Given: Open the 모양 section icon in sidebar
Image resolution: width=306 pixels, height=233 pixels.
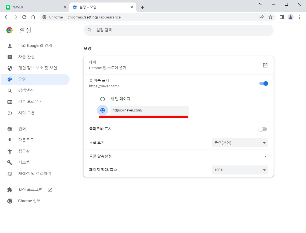Looking at the screenshot, I should pos(10,79).
